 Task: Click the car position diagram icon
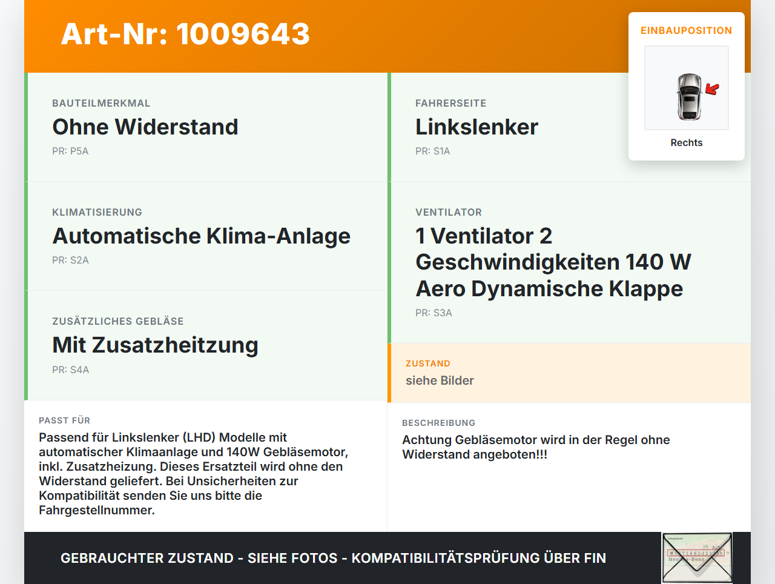(x=687, y=88)
